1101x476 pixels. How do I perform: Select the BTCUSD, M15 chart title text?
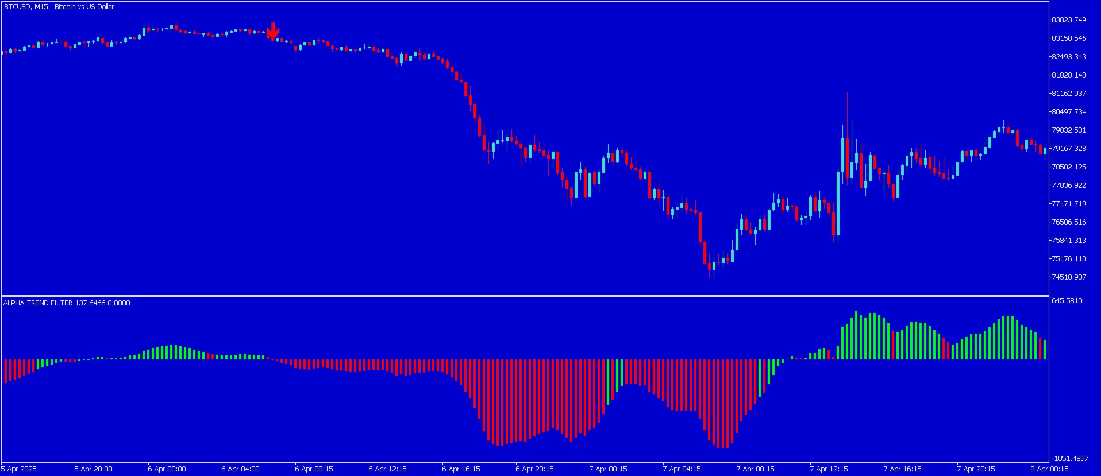pos(59,7)
